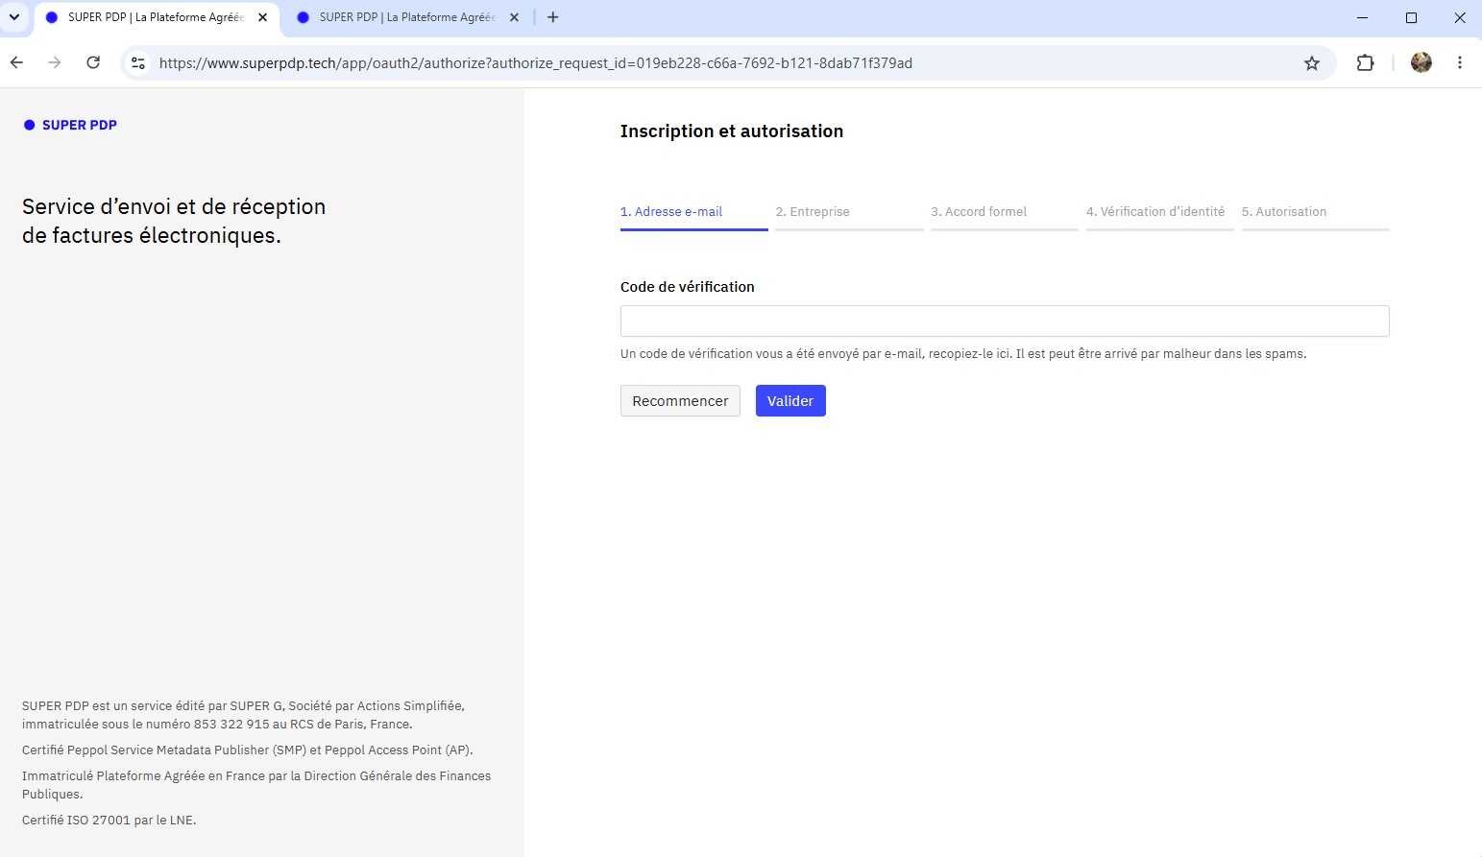
Task: Close the Chrome window
Action: point(1460,17)
